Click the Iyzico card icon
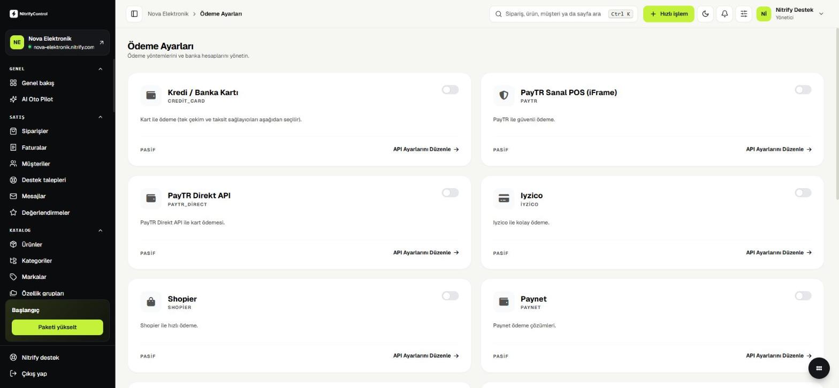This screenshot has height=388, width=839. 504,198
